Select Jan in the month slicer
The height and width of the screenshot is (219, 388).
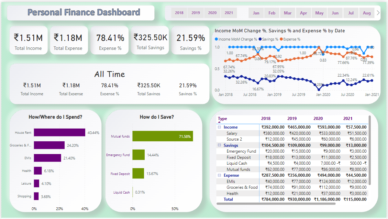pyautogui.click(x=256, y=13)
